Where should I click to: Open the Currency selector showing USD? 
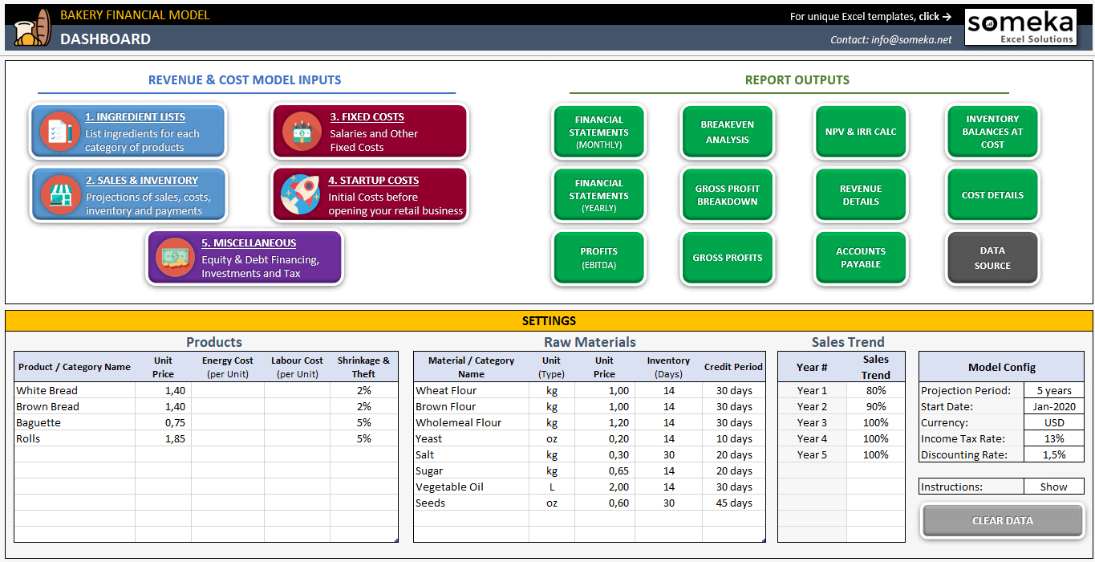click(1053, 422)
